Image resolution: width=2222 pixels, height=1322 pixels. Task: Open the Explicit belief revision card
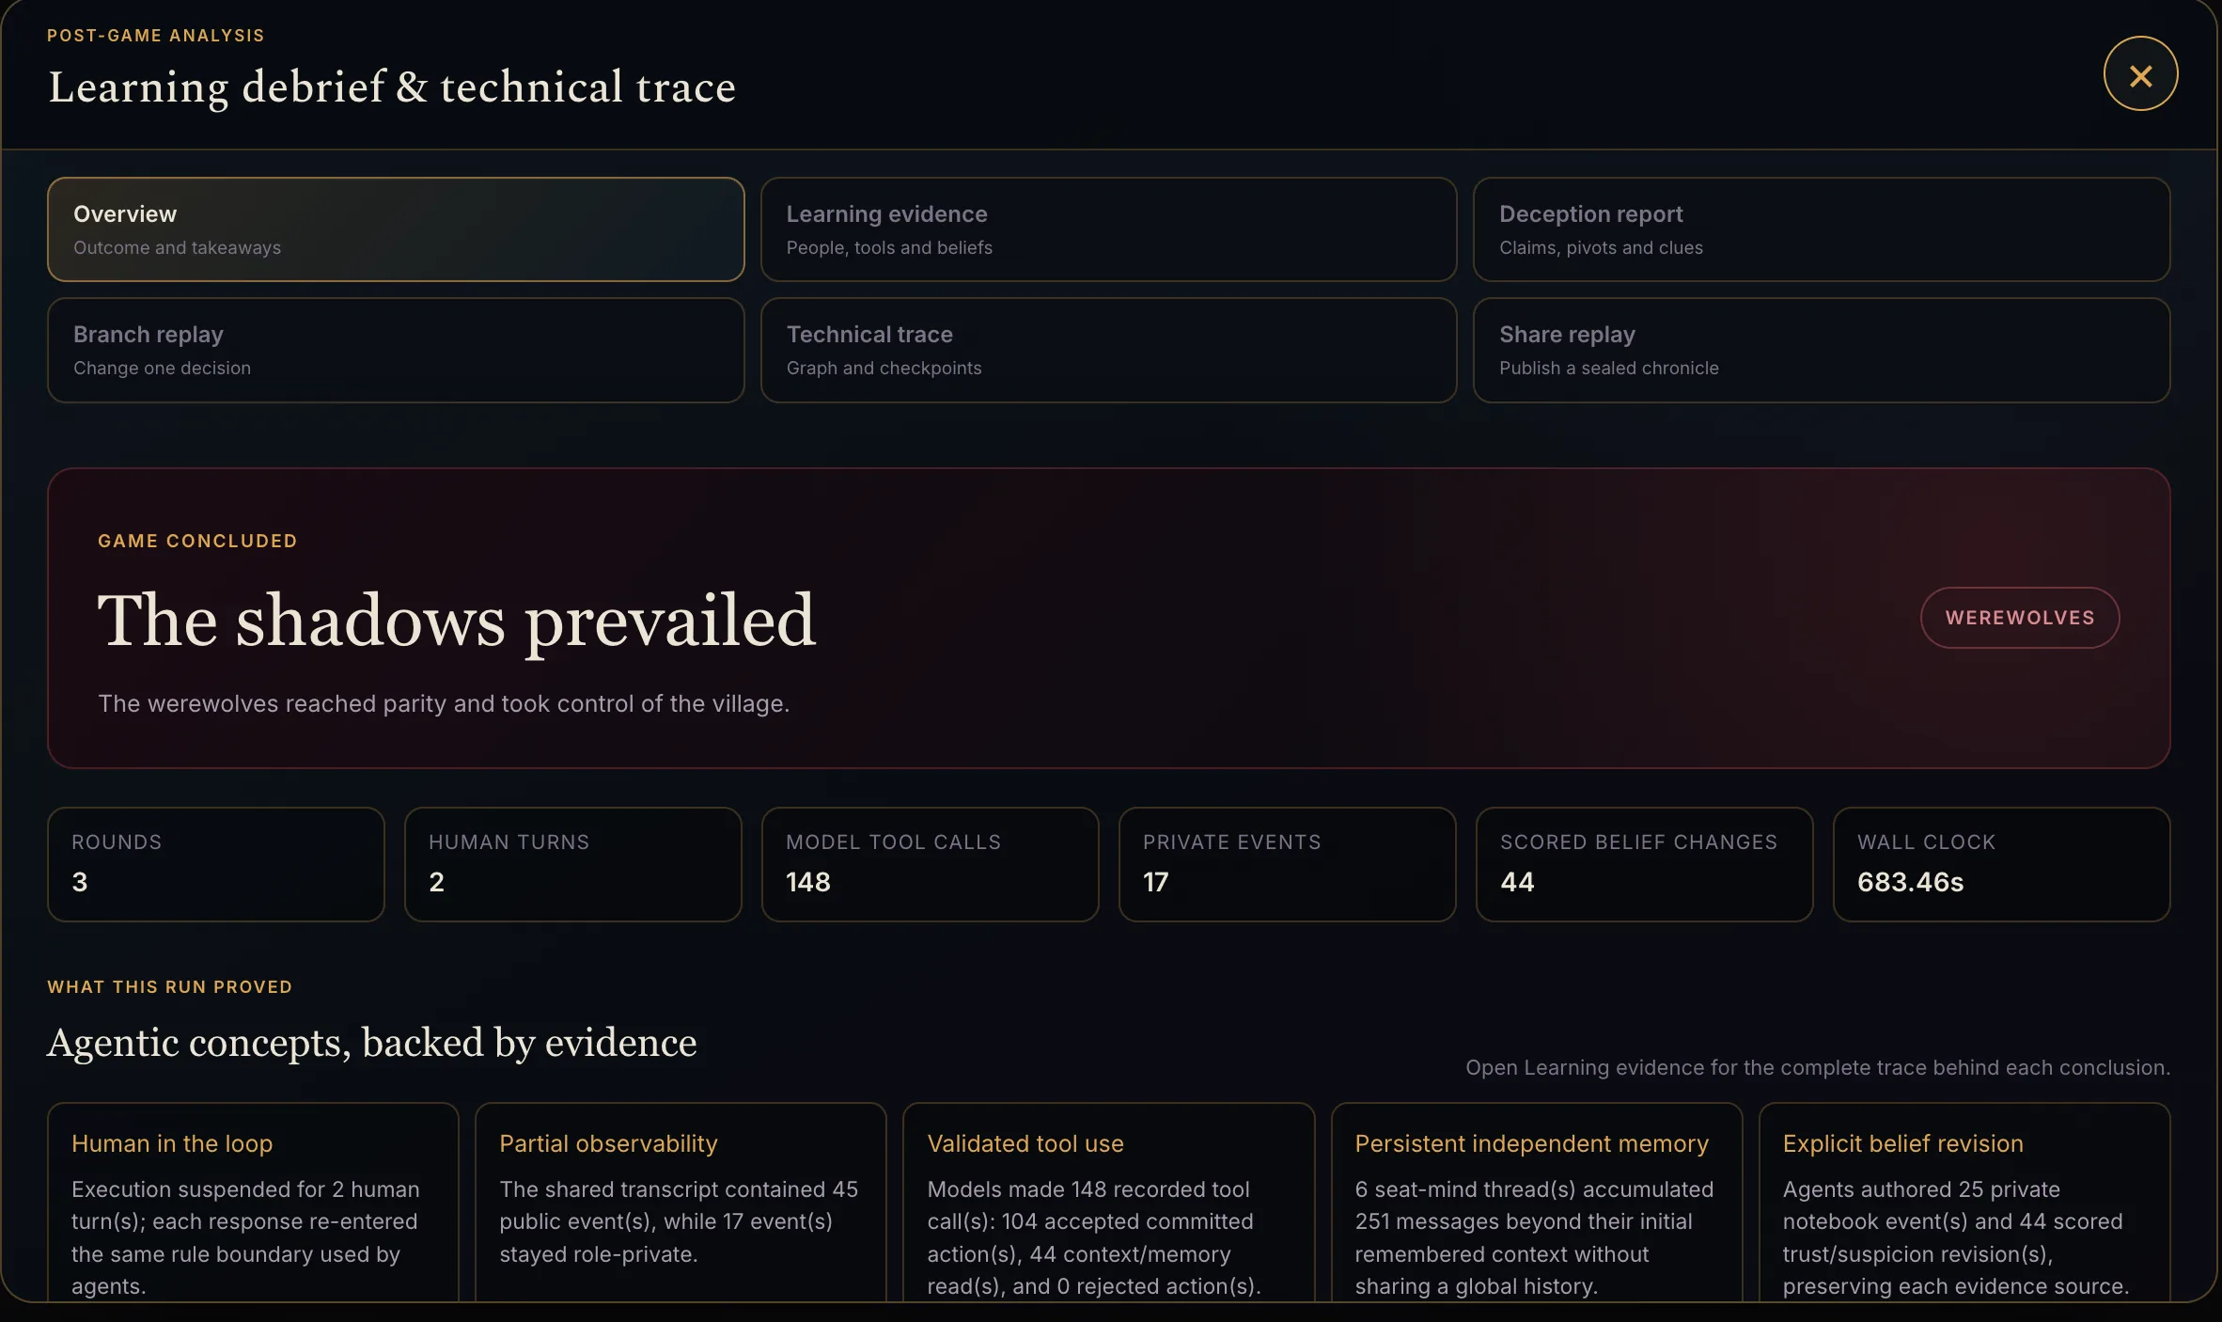coord(1964,1204)
